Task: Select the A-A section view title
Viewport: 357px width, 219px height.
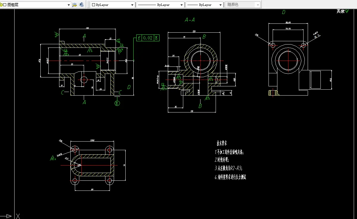Action: pos(190,20)
